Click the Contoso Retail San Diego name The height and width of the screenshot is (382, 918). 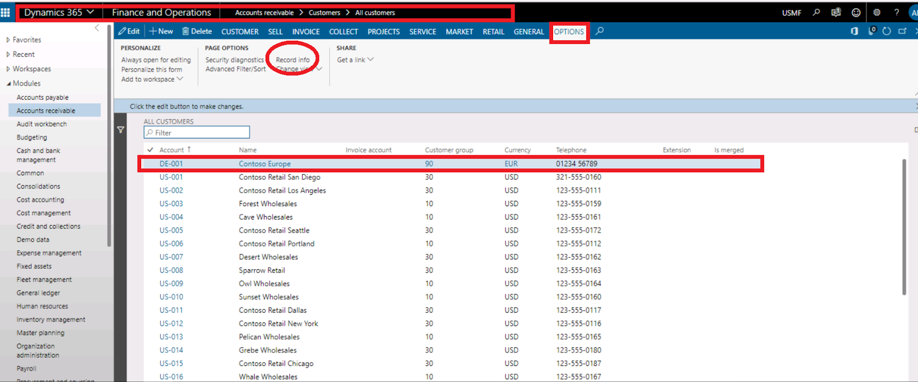[279, 177]
